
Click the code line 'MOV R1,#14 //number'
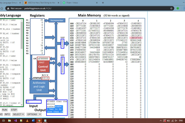pos(10,29)
